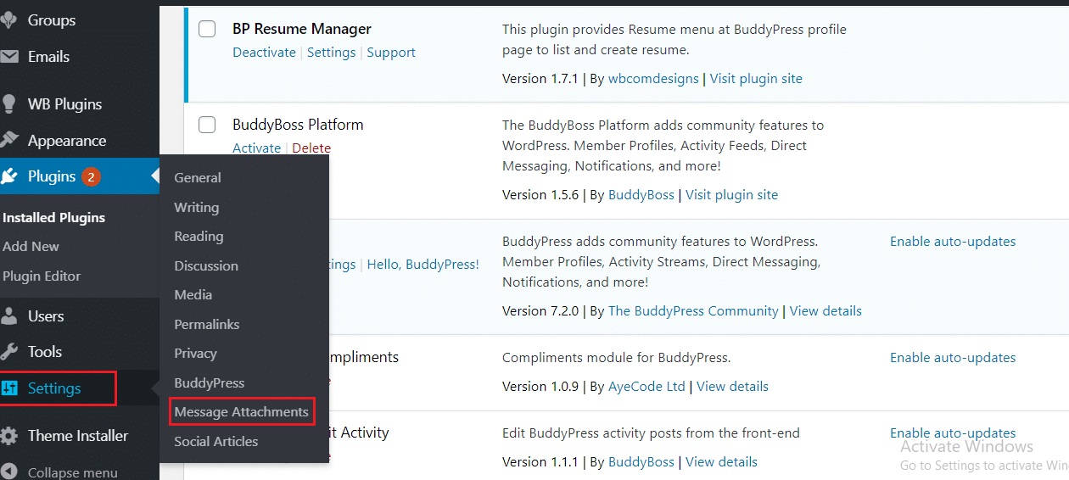Click the Theme Installer gear icon
Image resolution: width=1069 pixels, height=480 pixels.
point(8,436)
